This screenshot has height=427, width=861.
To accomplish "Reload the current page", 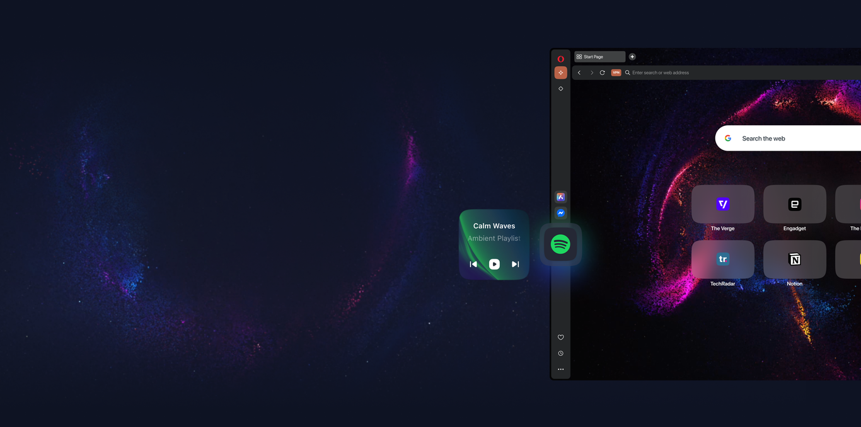I will (x=603, y=72).
